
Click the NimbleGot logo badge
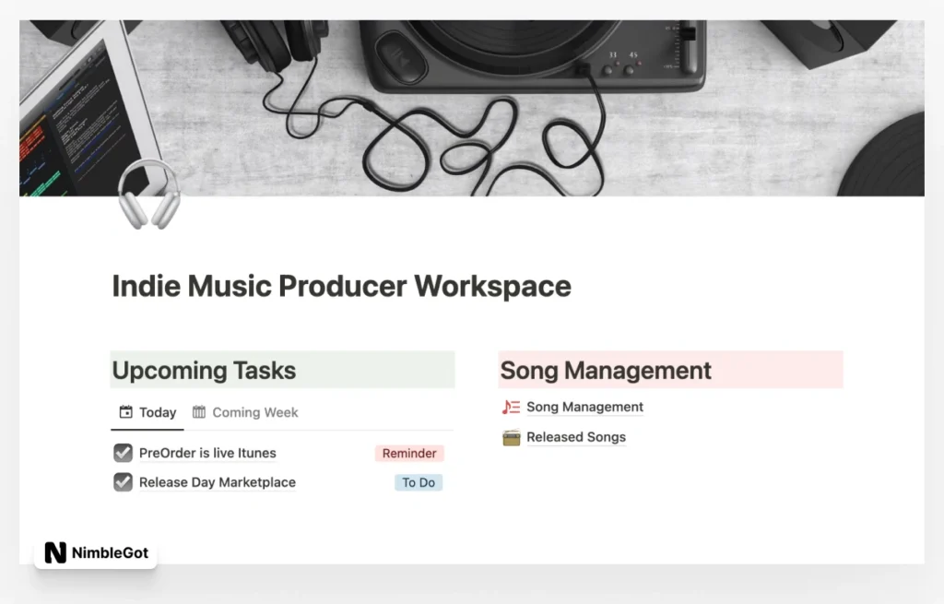[96, 552]
